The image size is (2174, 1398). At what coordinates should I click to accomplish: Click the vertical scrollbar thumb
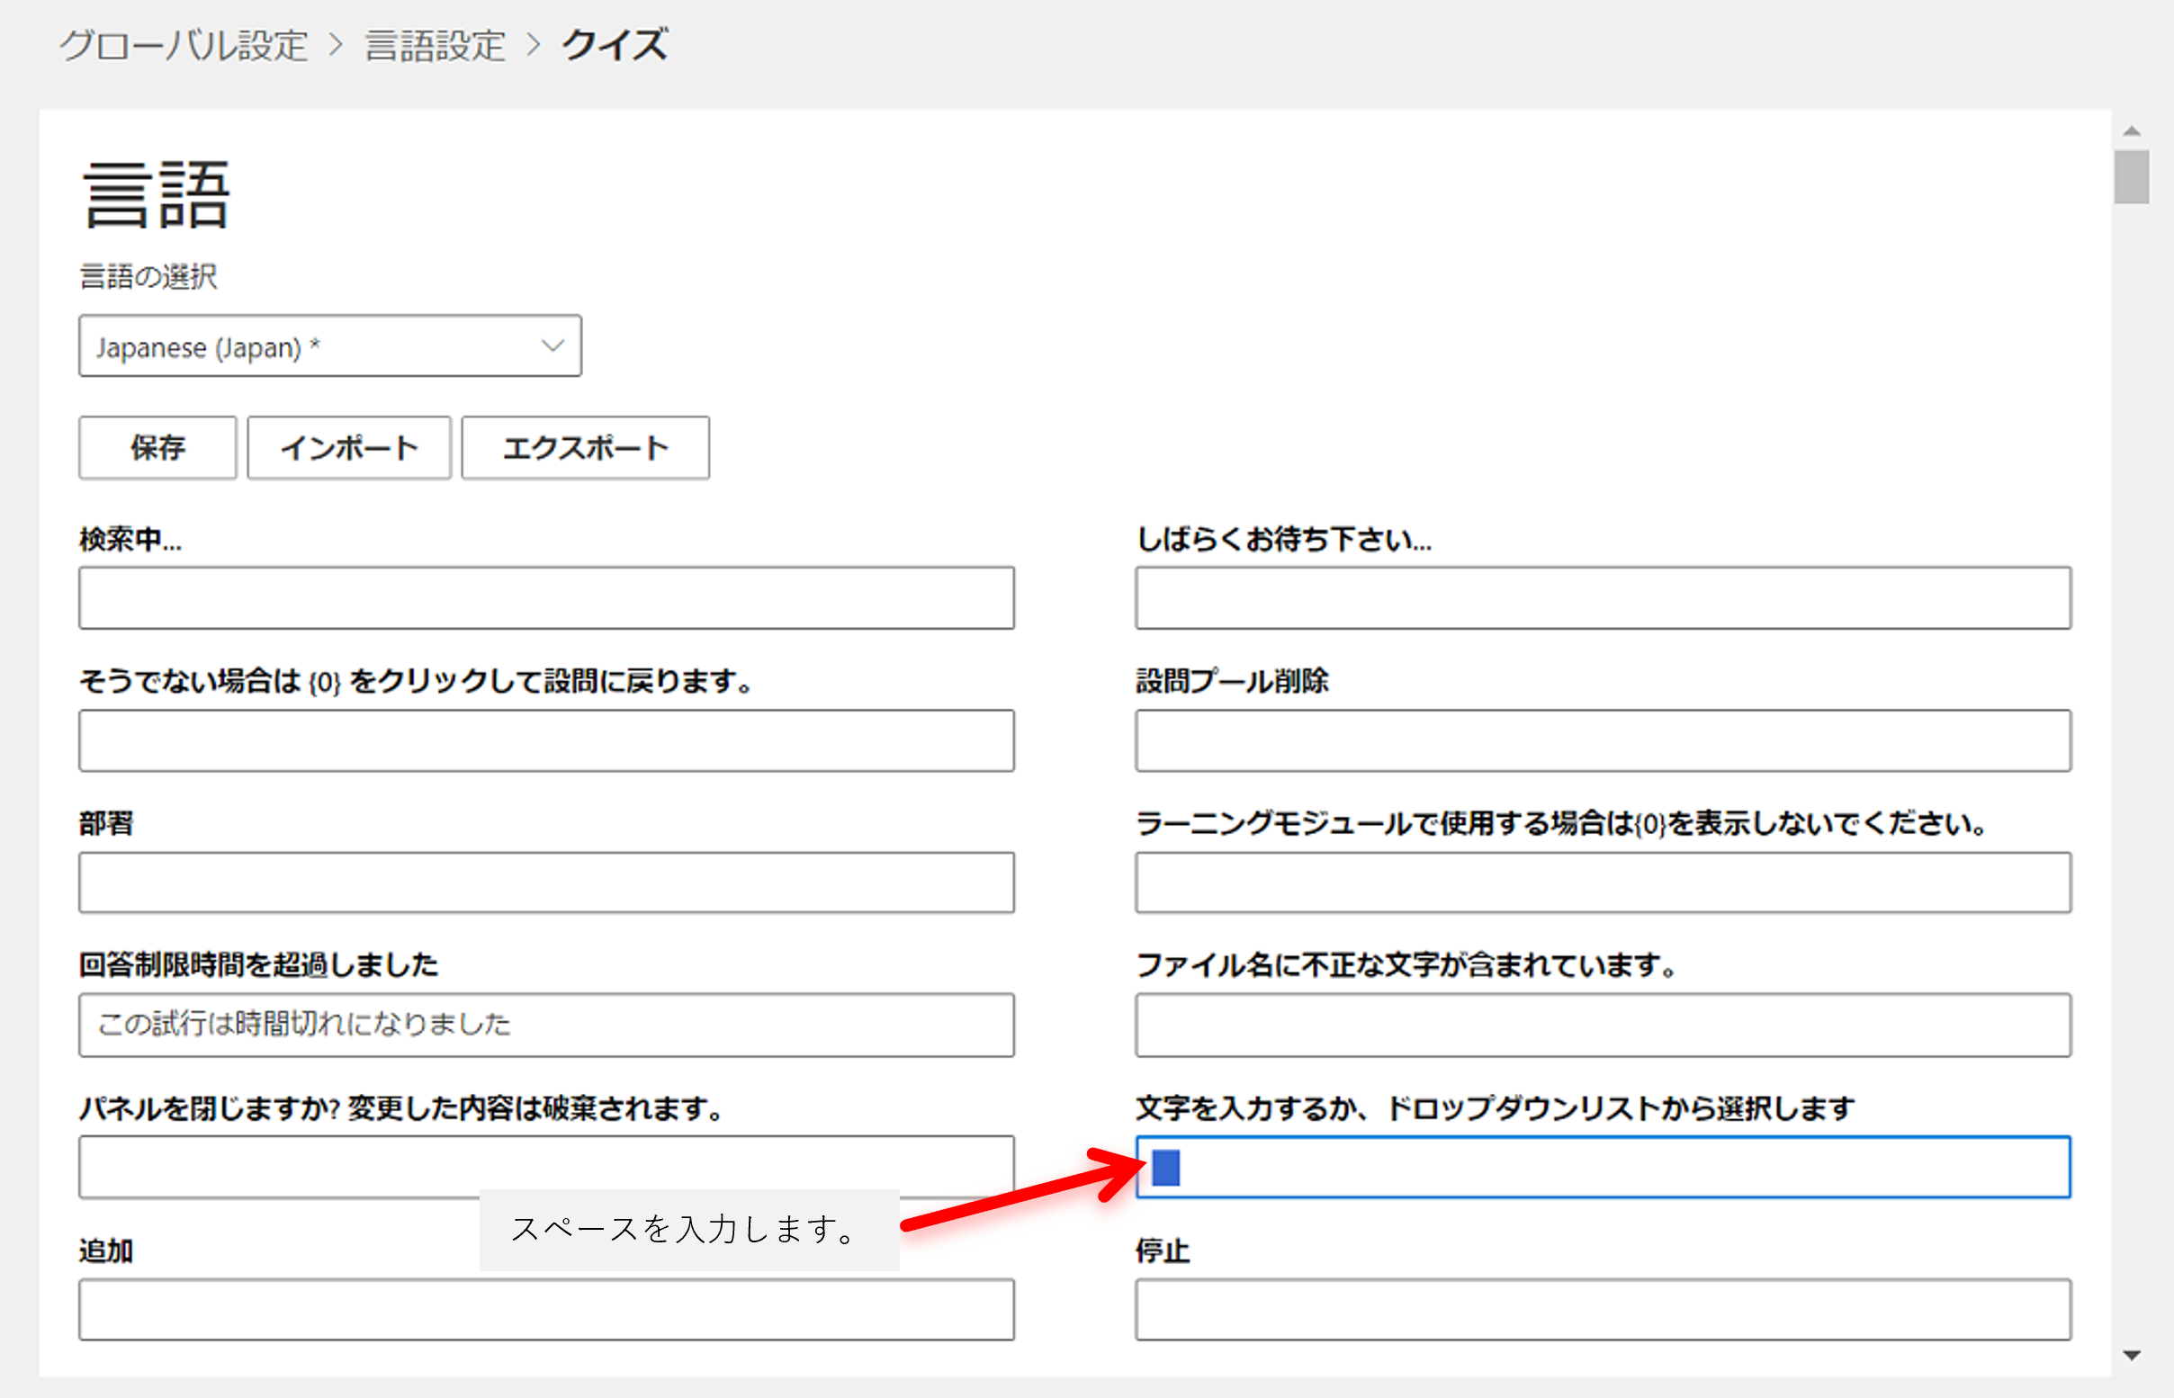coord(2132,178)
